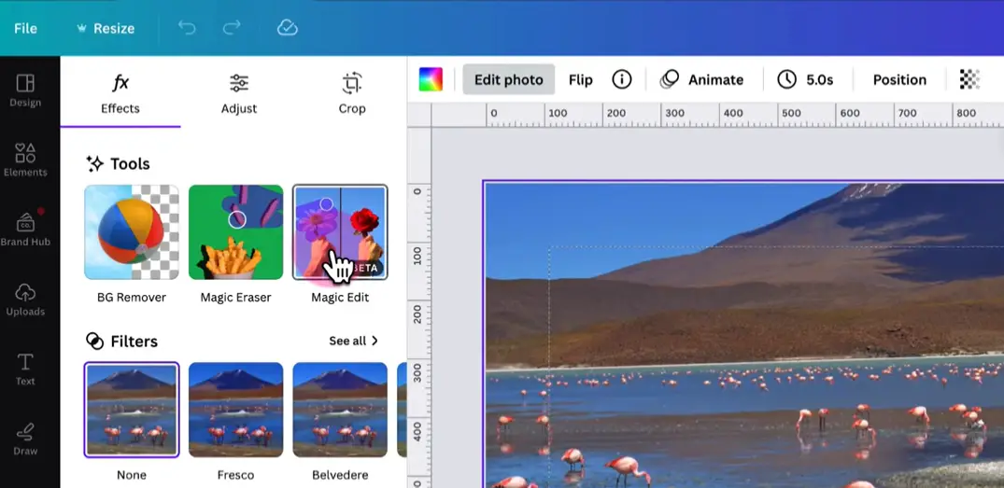See all filters
1004x488 pixels.
coord(353,341)
